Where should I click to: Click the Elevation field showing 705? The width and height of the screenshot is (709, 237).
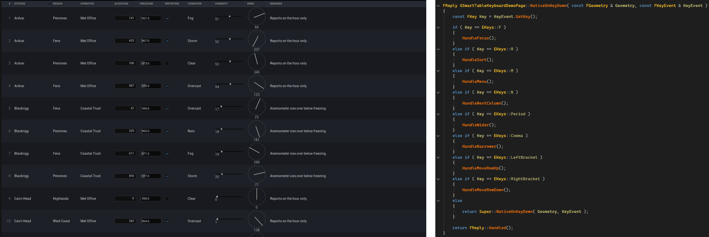125,63
